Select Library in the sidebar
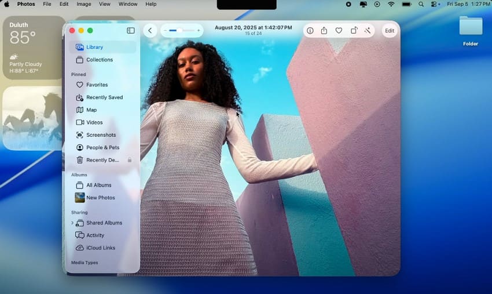Screen dimensions: 492x294 click(102, 47)
